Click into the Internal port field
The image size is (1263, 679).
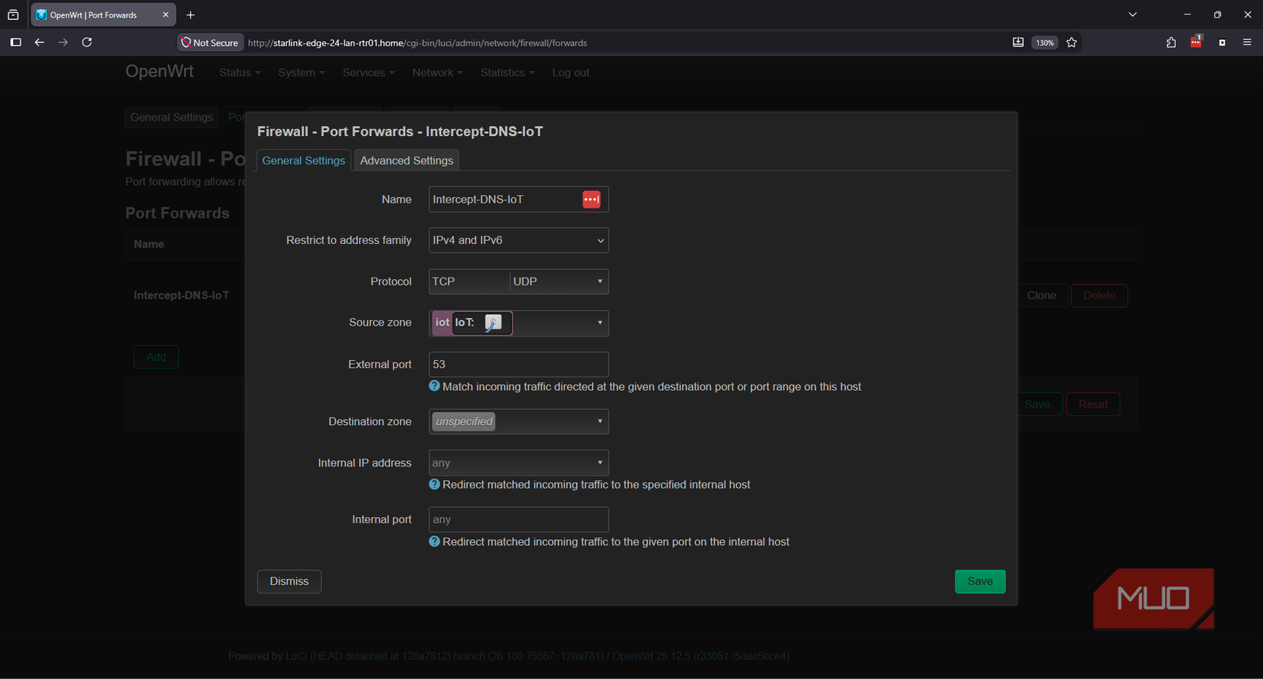pyautogui.click(x=518, y=520)
